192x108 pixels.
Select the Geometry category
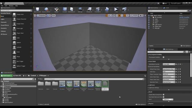[x=4, y=28]
